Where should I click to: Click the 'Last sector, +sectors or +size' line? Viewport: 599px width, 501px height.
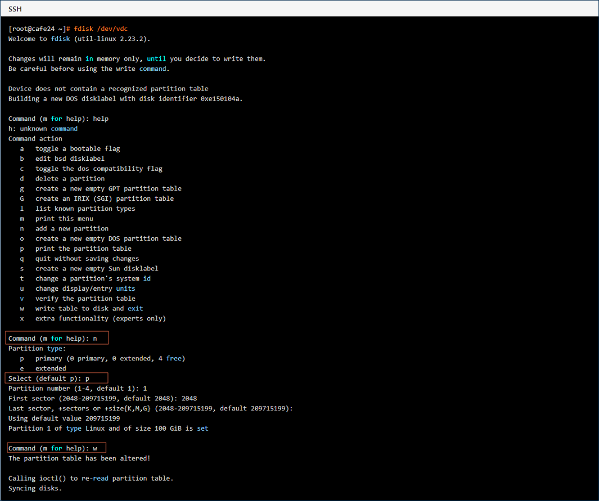click(x=151, y=408)
